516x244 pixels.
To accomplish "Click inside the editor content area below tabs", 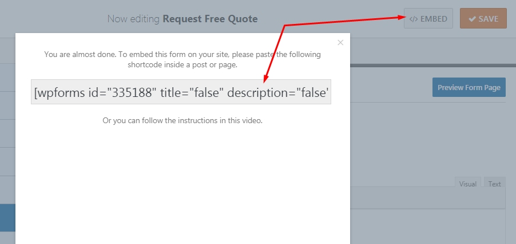I will click(428, 226).
